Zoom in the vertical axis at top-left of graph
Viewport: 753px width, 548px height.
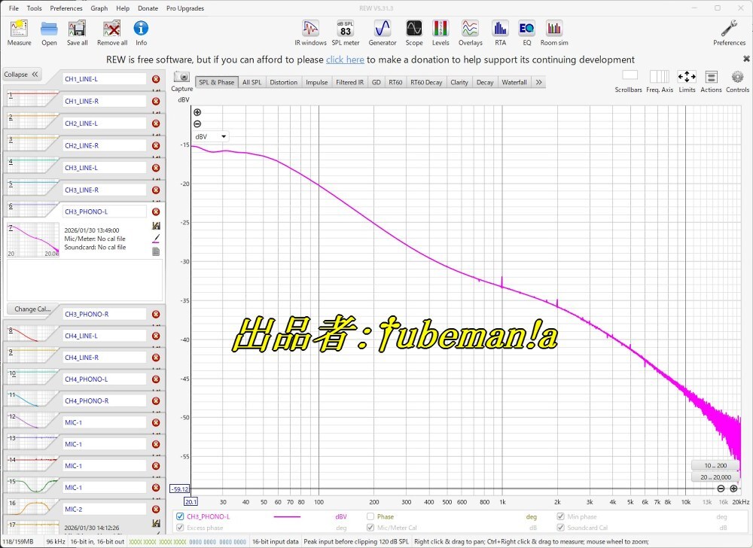pyautogui.click(x=197, y=112)
